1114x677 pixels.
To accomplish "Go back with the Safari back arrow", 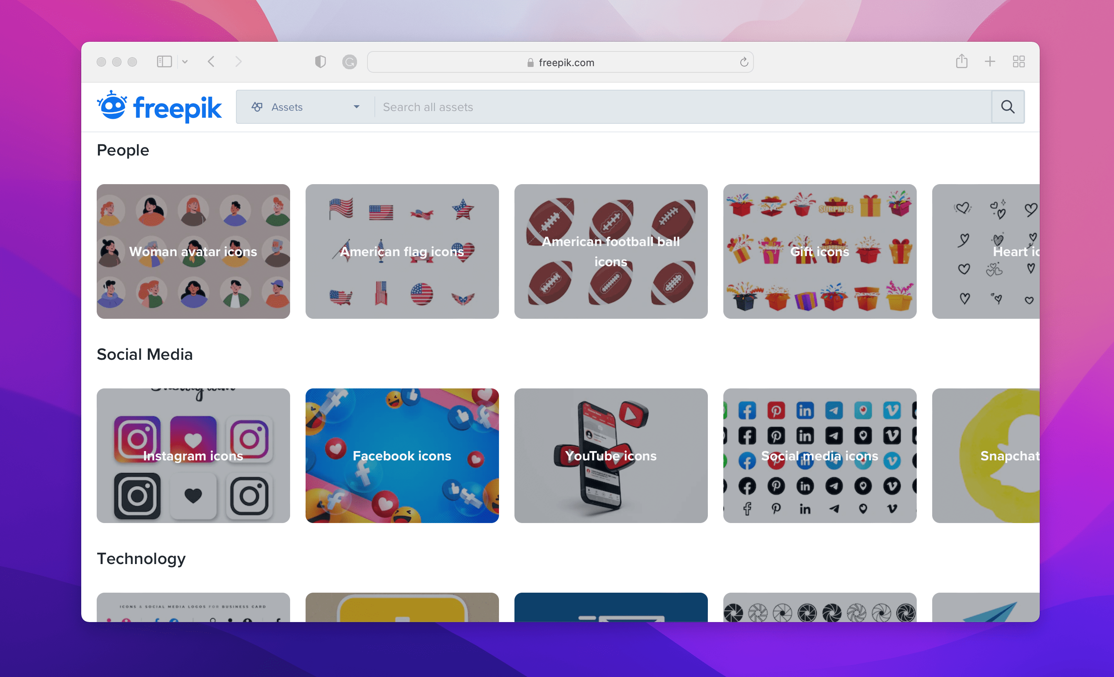I will (211, 62).
